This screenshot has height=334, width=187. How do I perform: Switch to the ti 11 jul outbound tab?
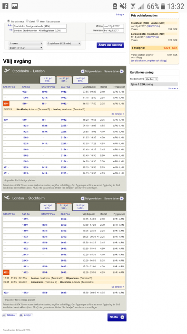[48, 80]
